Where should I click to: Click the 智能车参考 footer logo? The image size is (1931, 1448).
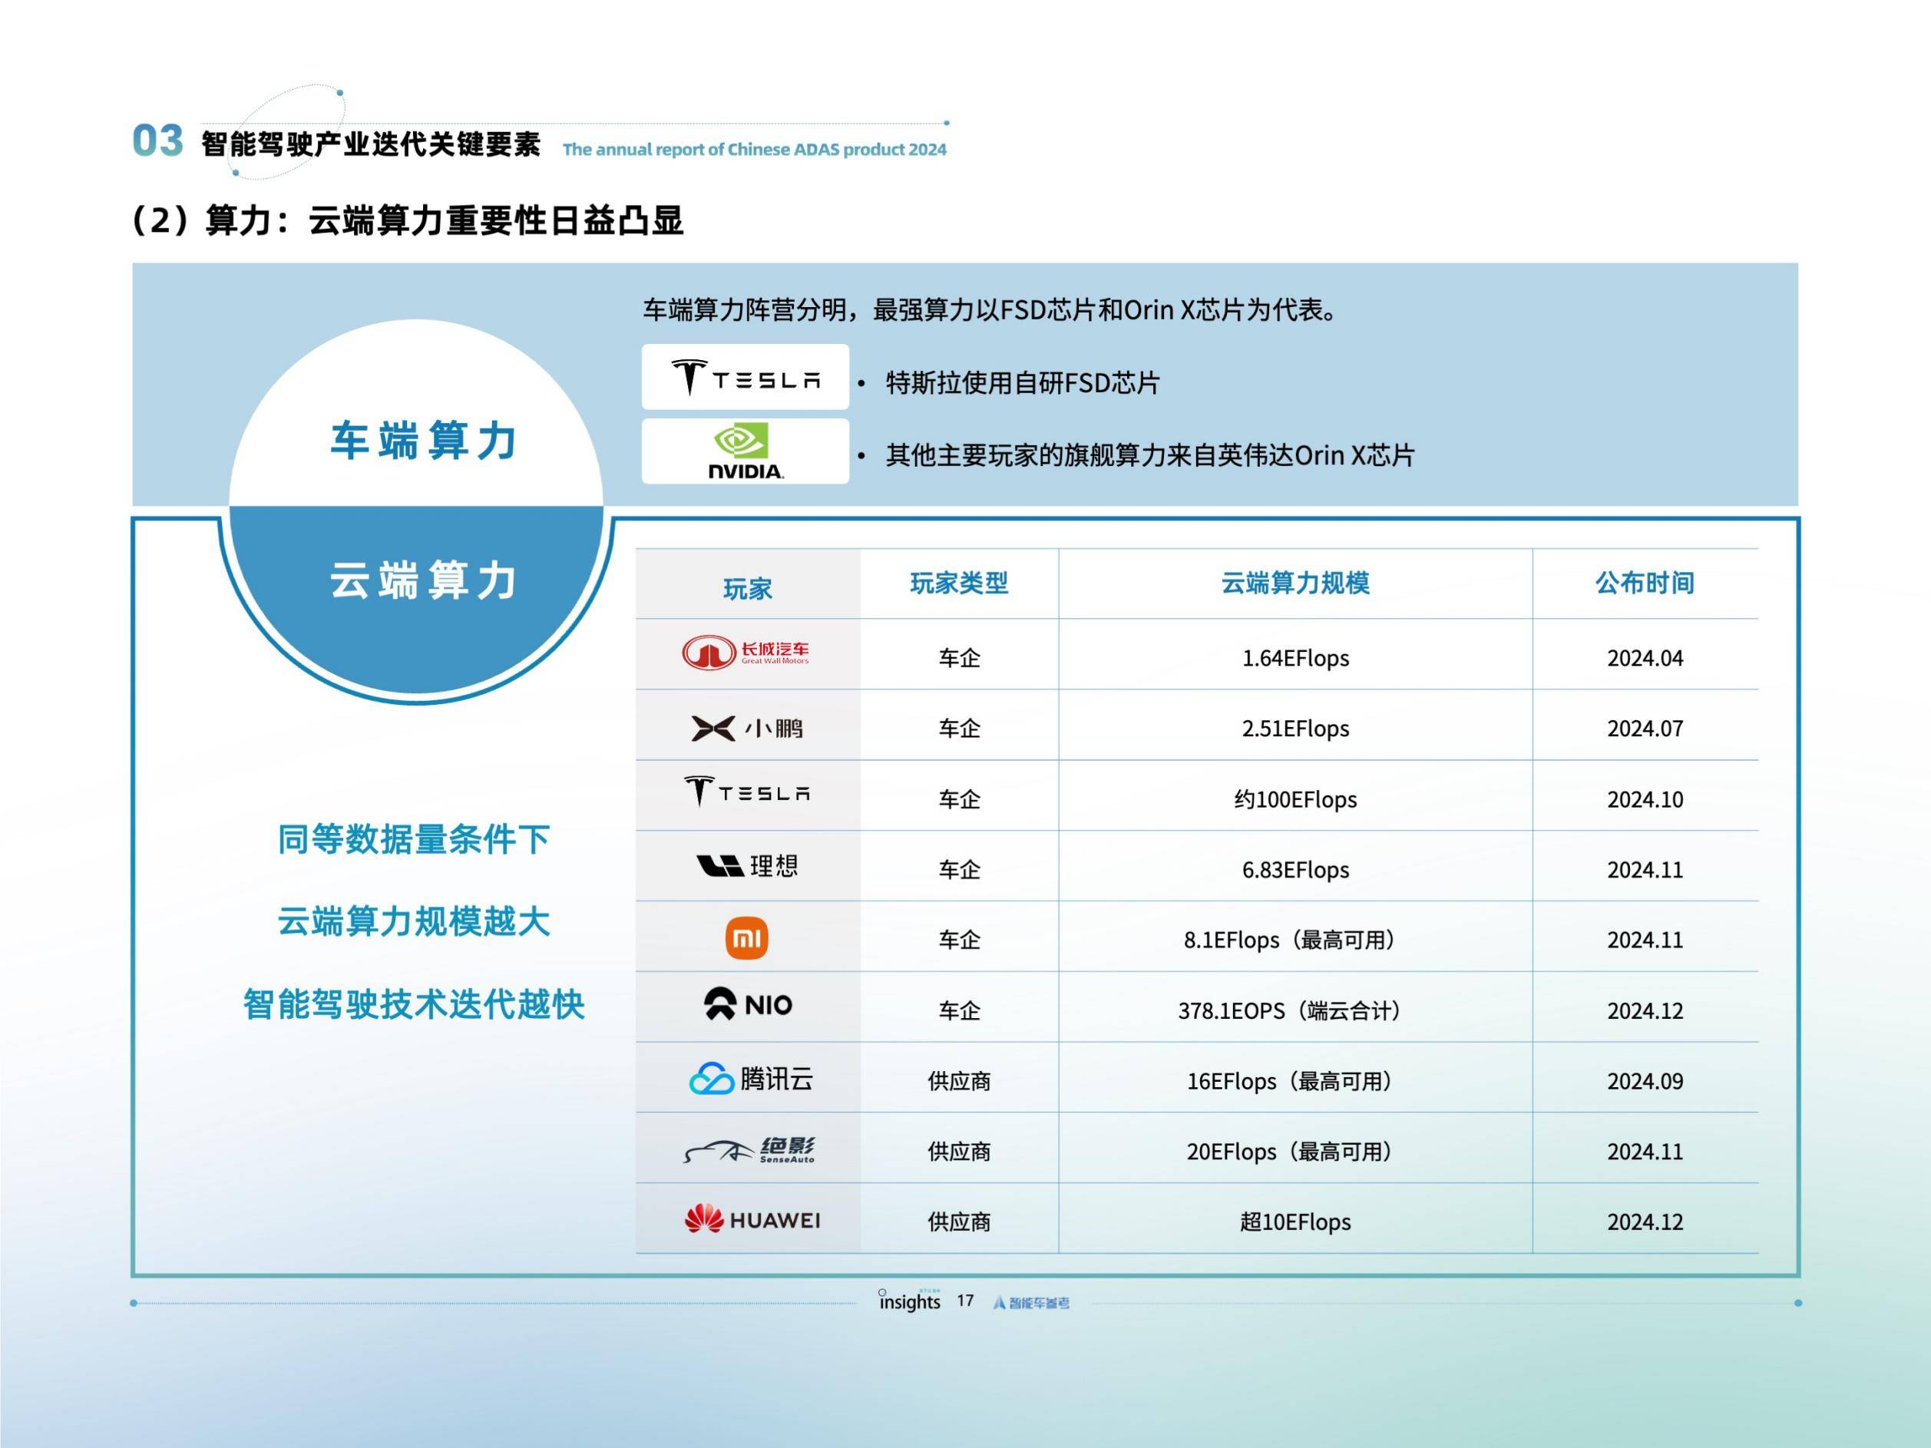(1031, 1302)
